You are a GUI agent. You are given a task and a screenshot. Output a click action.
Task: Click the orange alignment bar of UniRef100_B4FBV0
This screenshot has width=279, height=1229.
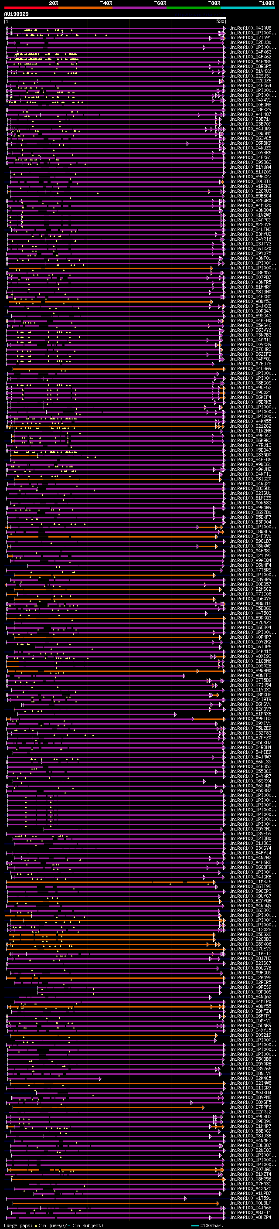112,536
